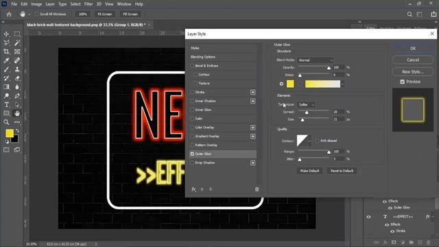Click Cancel in Layer Style dialog
This screenshot has width=439, height=247.
pos(413,60)
